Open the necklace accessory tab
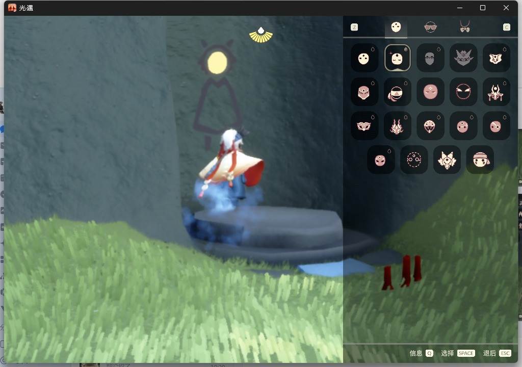This screenshot has width=522, height=367. [x=465, y=27]
